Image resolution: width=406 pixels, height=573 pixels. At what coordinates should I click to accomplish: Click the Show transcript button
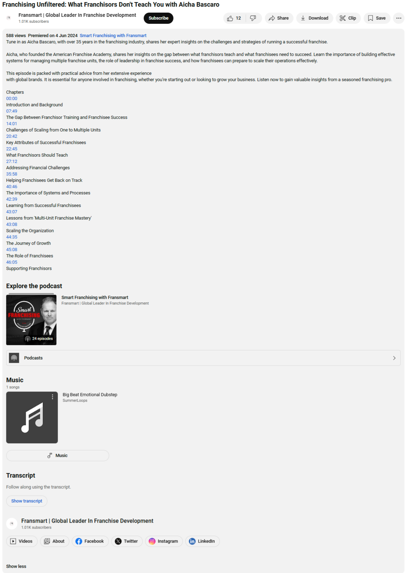[x=27, y=501]
